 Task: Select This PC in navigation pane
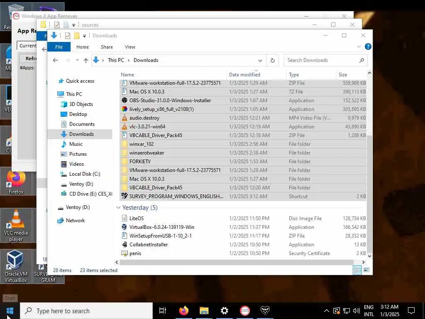74,94
